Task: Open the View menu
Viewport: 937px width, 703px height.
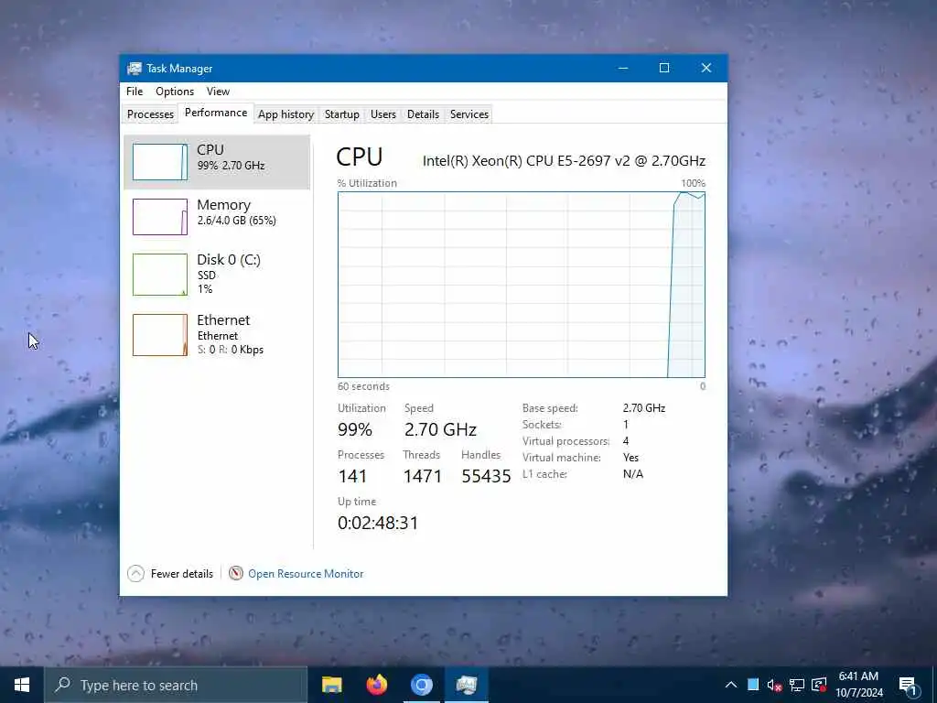Action: point(218,92)
